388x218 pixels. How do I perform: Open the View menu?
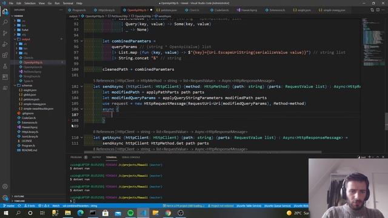(x=42, y=3)
